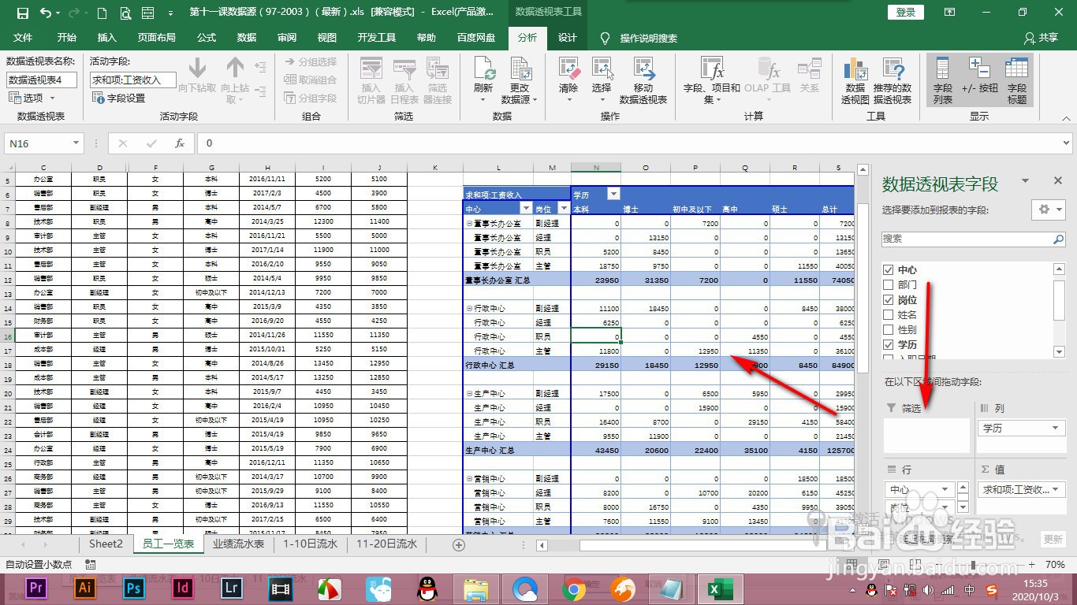Switch to the 1-10日流水 worksheet tab
This screenshot has width=1077, height=605.
tap(311, 544)
